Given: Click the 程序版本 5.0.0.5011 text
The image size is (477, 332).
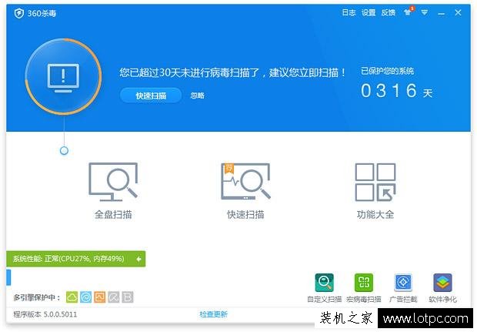Looking at the screenshot, I should 45,314.
